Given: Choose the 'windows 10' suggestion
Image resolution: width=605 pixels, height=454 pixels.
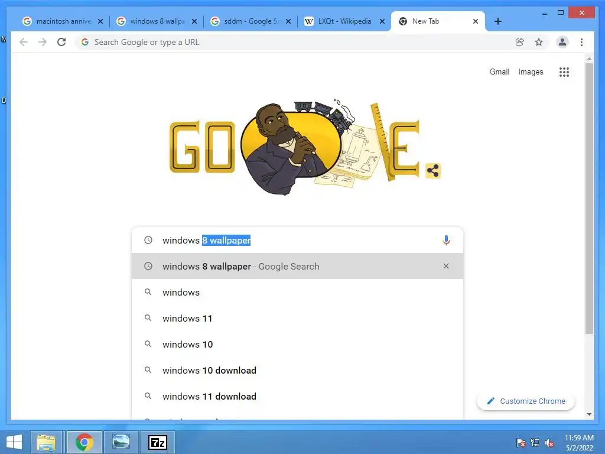Looking at the screenshot, I should click(297, 344).
